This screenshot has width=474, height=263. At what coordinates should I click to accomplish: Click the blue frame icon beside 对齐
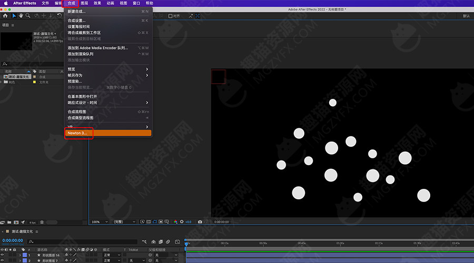(x=197, y=16)
